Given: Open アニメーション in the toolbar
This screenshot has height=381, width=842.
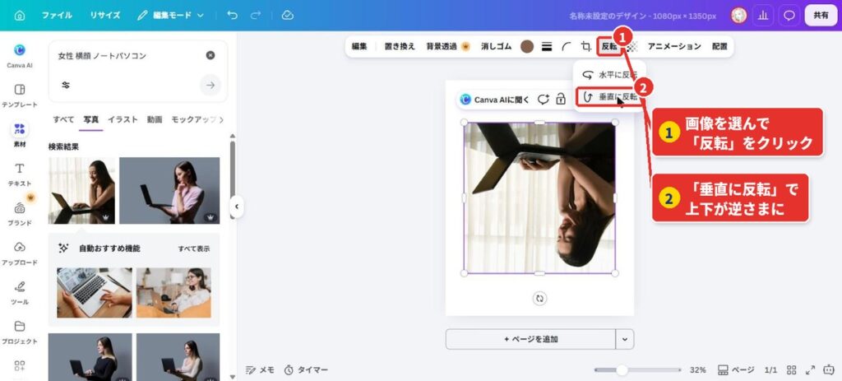Looking at the screenshot, I should [674, 47].
